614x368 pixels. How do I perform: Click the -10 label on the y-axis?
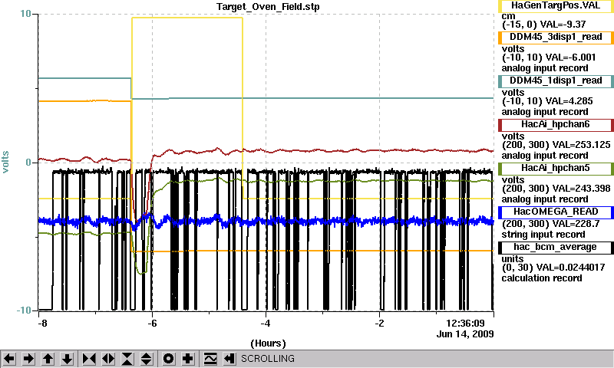[x=24, y=310]
